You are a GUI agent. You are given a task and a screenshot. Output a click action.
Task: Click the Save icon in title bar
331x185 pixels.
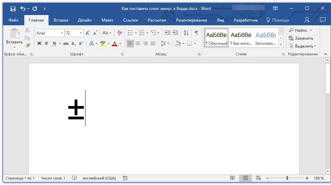click(13, 9)
